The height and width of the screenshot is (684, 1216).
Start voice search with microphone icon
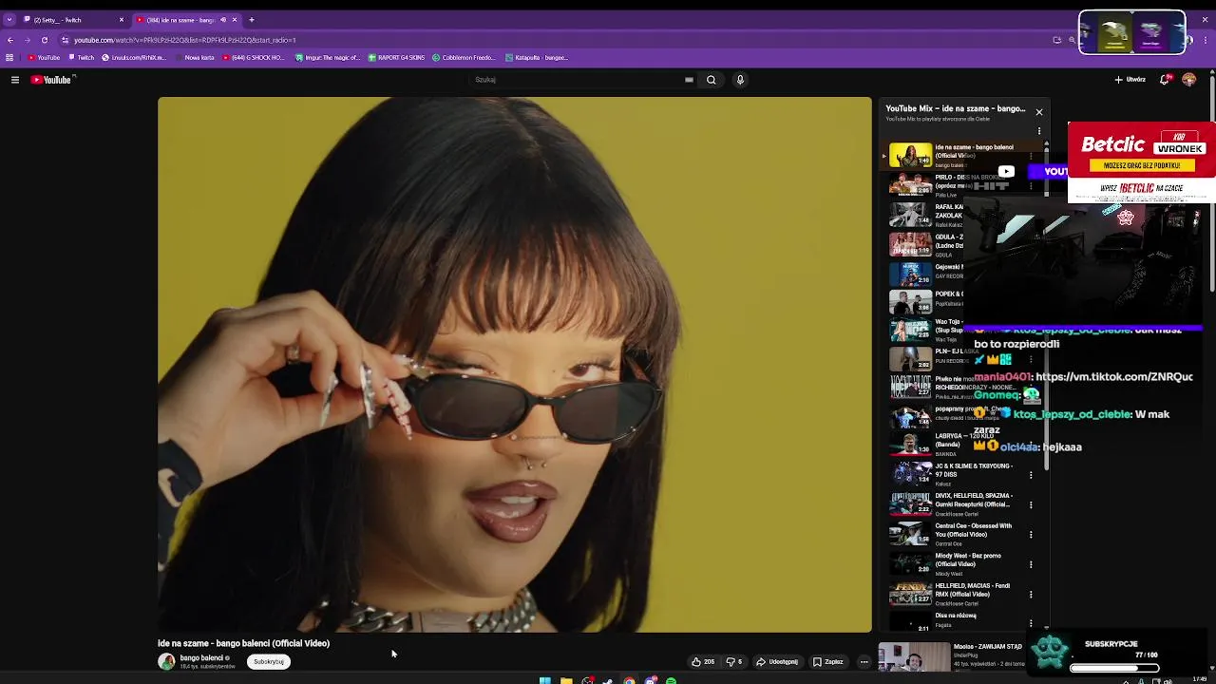[740, 80]
